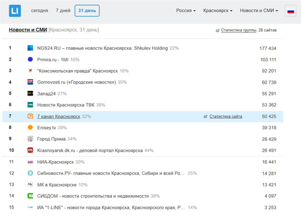This screenshot has width=301, height=216.
Task: Open the Новости и СМИ heading link
Action: (x=28, y=30)
